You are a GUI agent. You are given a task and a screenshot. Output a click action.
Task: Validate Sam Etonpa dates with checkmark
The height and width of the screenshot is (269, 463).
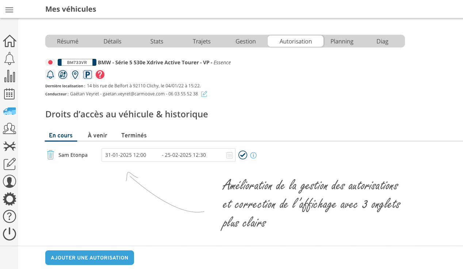243,155
